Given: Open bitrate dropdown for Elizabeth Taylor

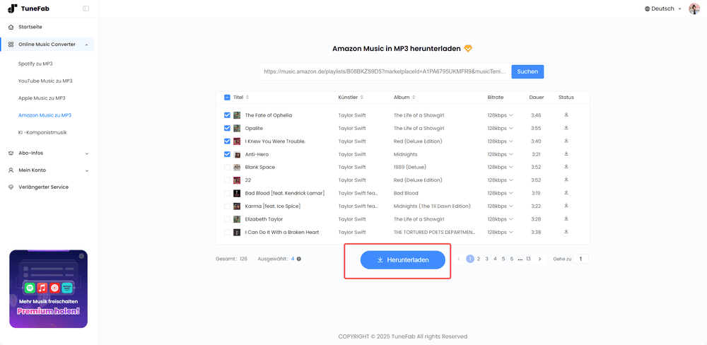Looking at the screenshot, I should [501, 219].
